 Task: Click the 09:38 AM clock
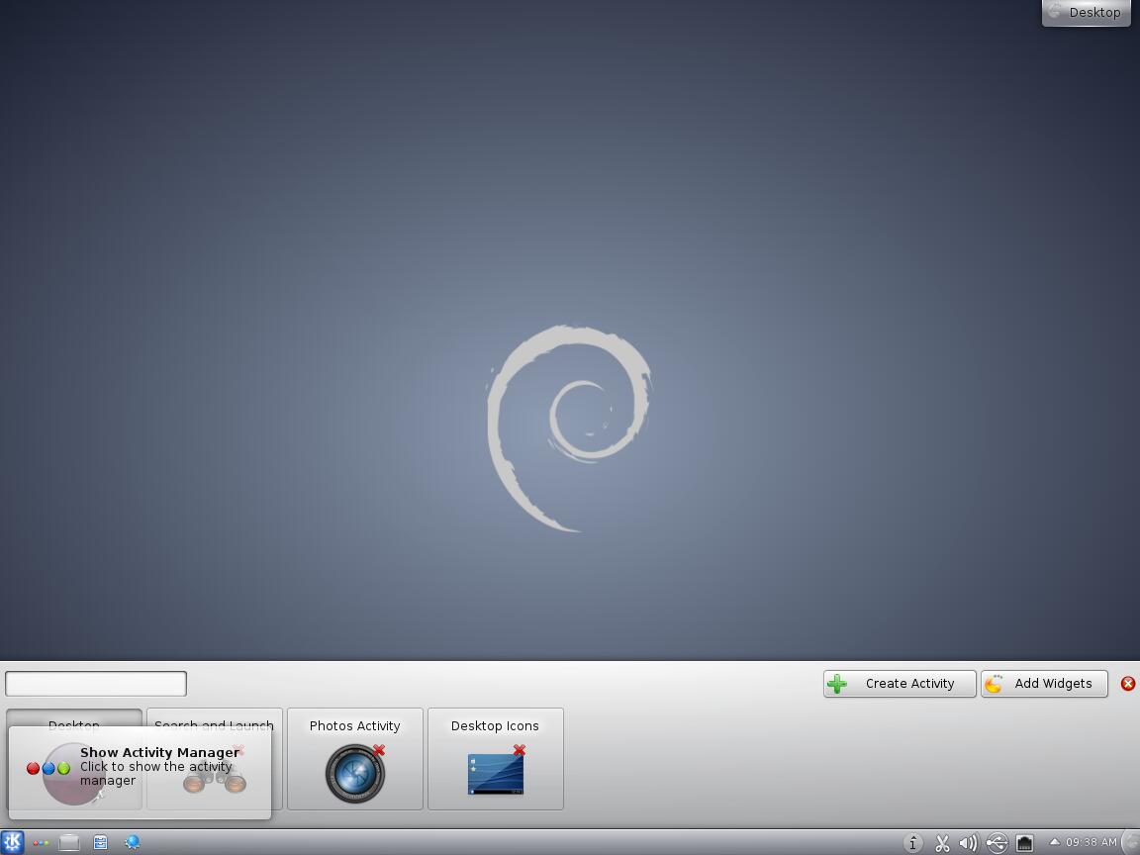point(1092,842)
